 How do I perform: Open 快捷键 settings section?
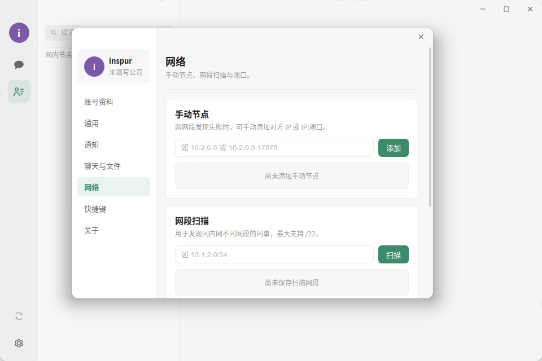click(113, 209)
